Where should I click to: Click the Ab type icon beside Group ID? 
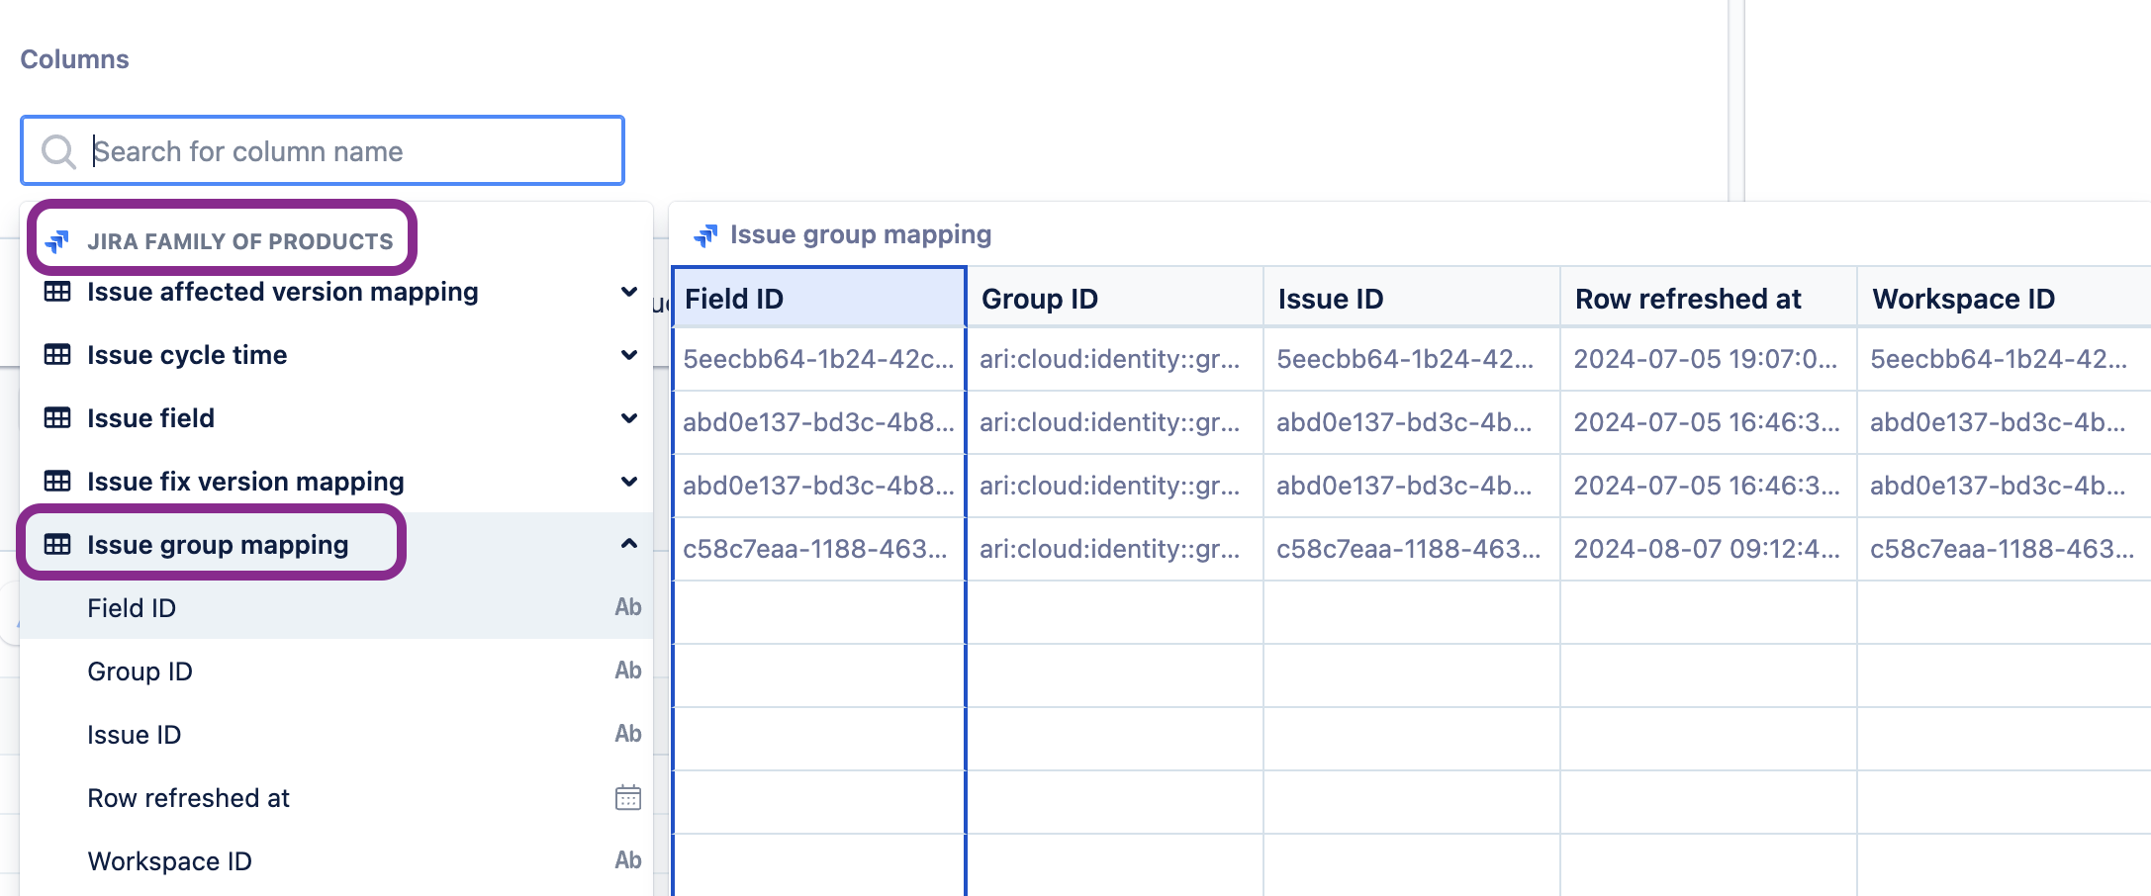tap(628, 671)
